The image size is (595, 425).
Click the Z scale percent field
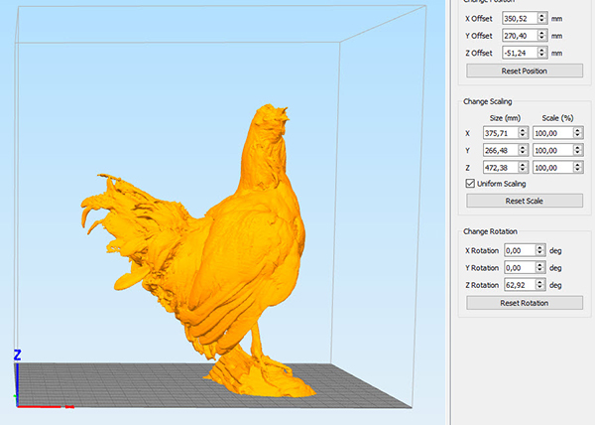548,167
